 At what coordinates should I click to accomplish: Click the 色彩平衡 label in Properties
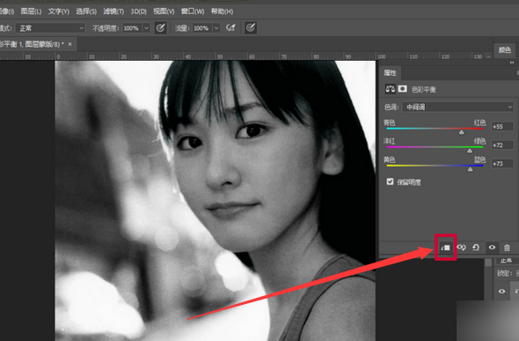(423, 90)
